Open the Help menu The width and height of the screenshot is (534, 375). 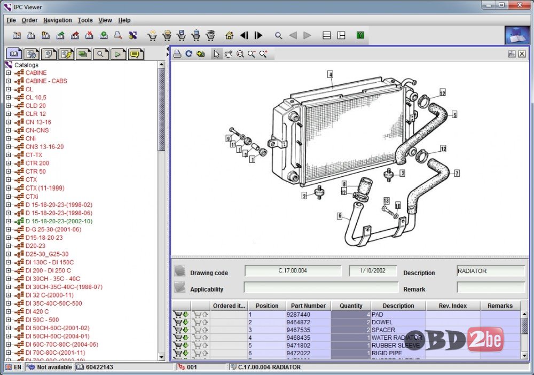coord(124,20)
